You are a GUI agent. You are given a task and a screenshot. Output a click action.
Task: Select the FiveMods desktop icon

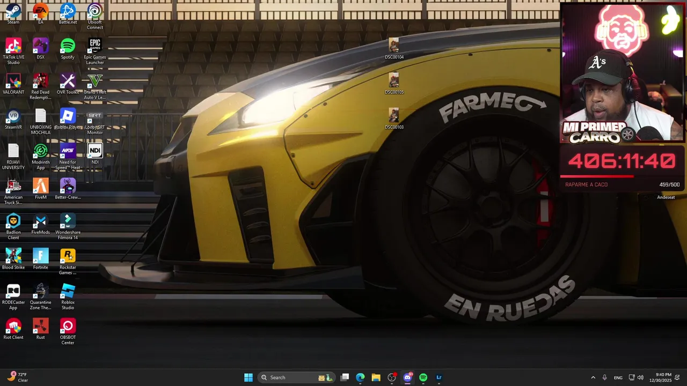tap(41, 225)
